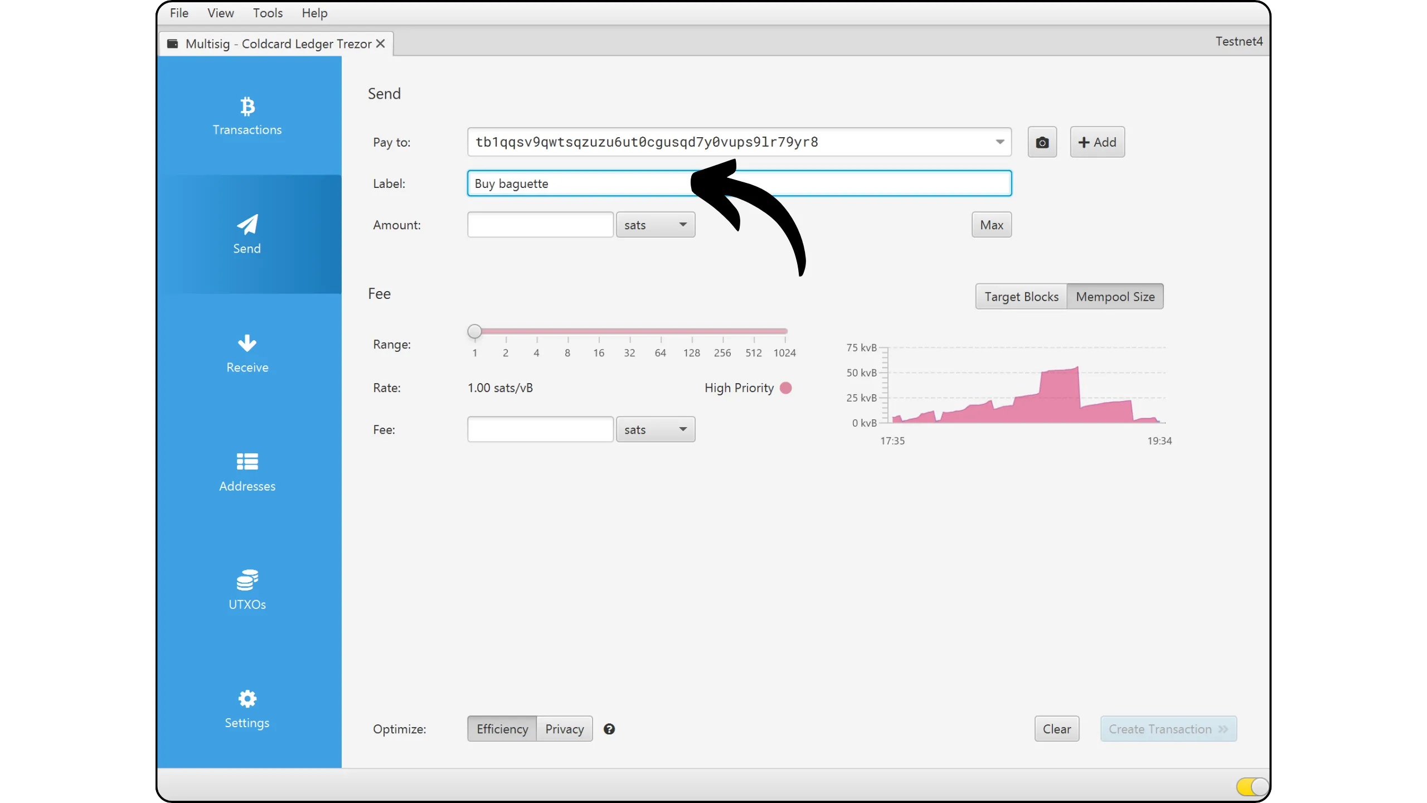Open the View menu
The height and width of the screenshot is (803, 1427).
coord(220,13)
